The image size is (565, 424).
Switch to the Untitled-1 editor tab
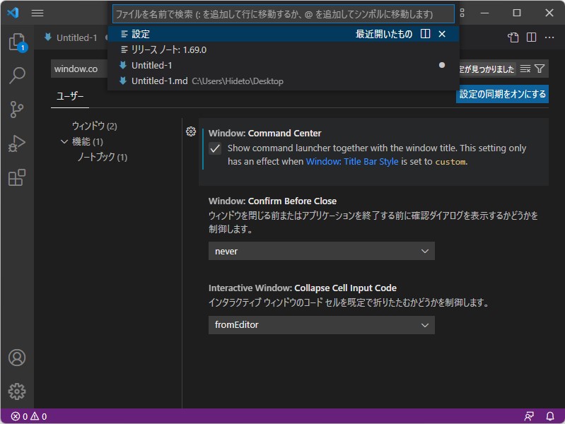(x=77, y=37)
